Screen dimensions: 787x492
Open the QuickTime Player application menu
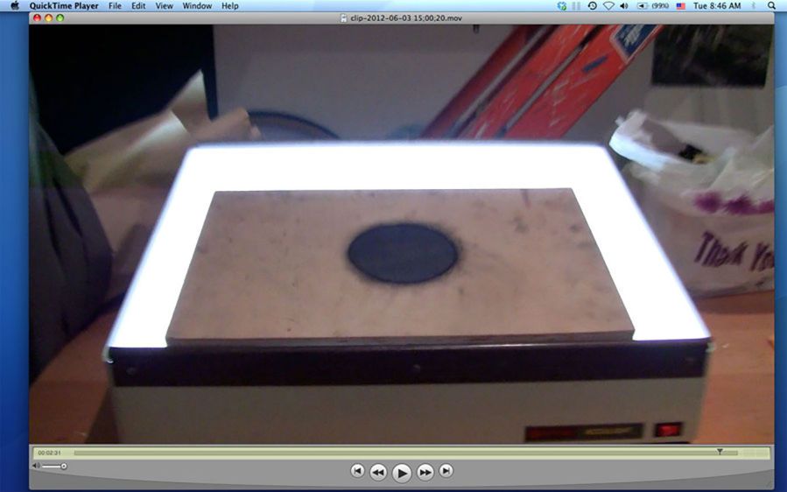point(62,6)
